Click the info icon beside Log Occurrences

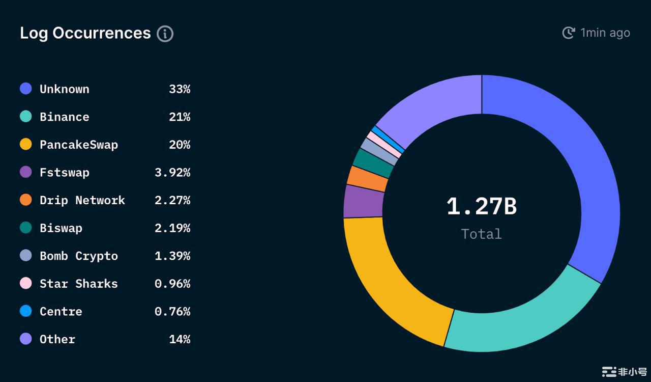pos(165,34)
